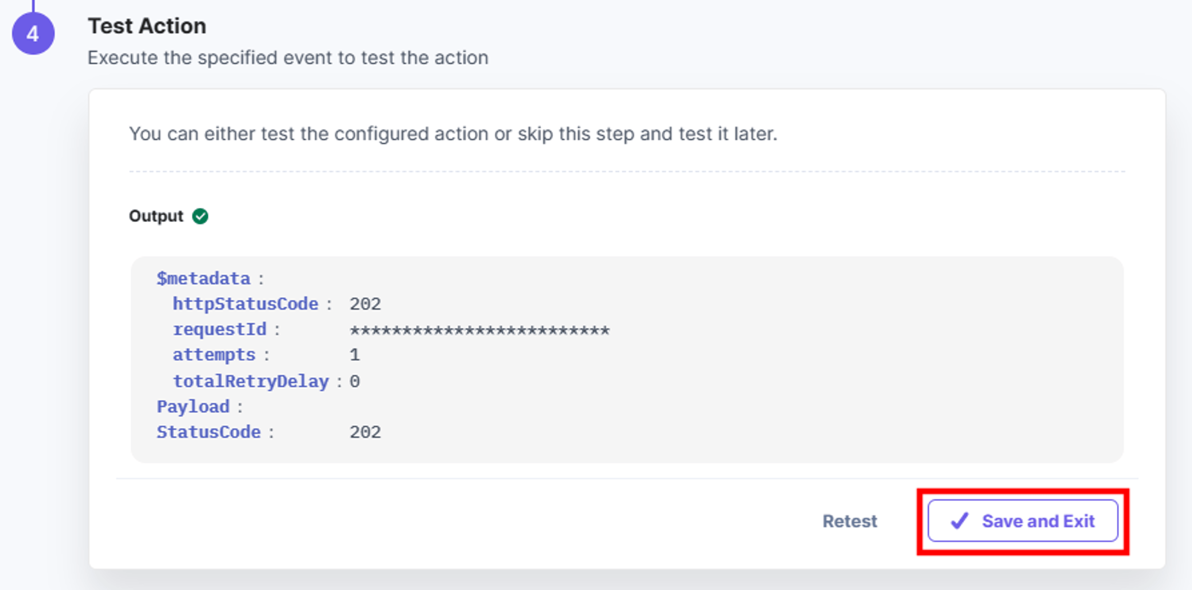1192x590 pixels.
Task: Open the Test Action step heading
Action: point(147,26)
